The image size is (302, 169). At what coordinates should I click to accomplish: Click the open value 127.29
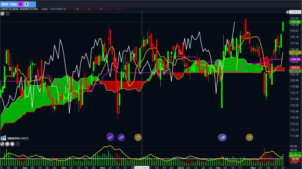coord(71,9)
